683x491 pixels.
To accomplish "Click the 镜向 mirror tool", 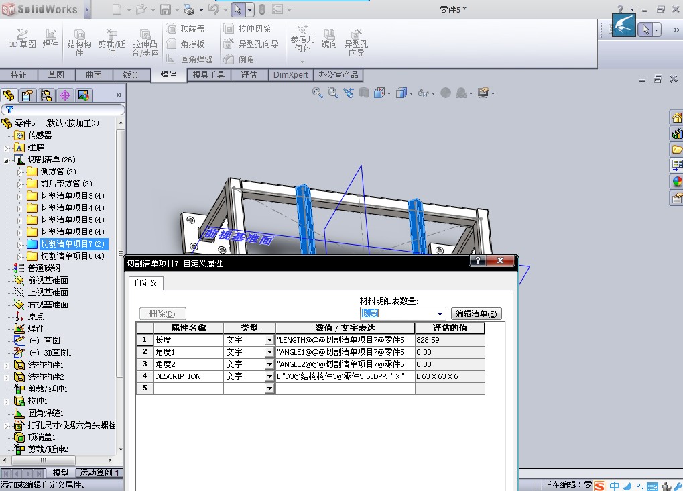I will click(x=329, y=38).
